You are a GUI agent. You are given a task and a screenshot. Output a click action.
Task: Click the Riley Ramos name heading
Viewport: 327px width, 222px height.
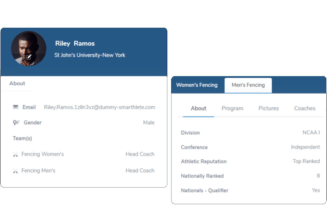[75, 44]
